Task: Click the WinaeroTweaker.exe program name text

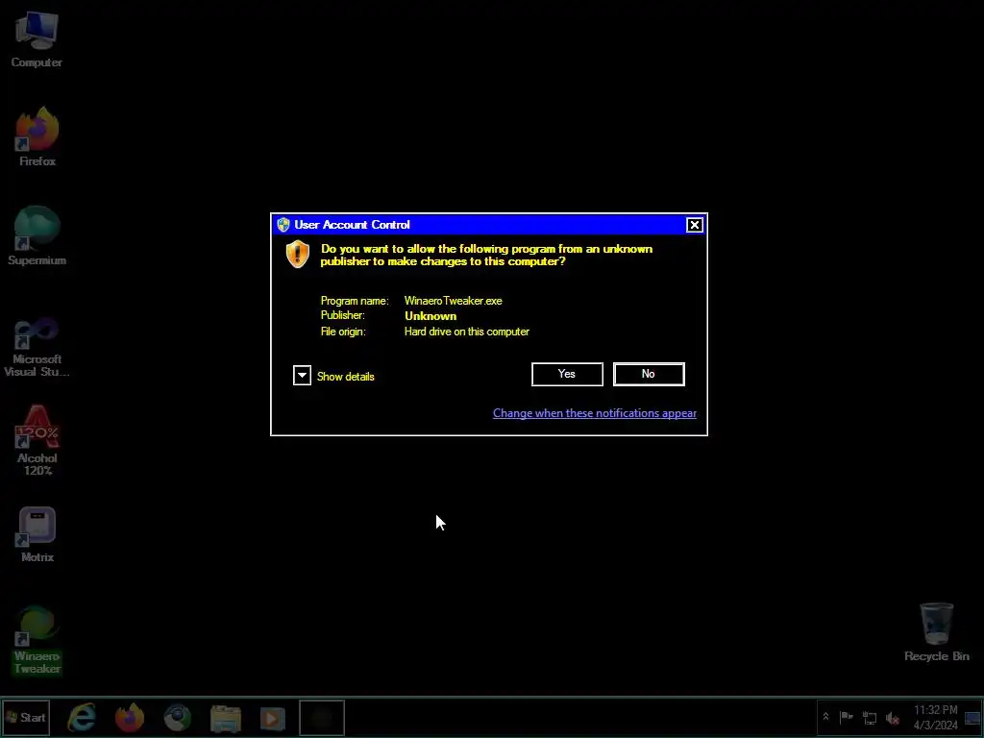Action: 454,301
